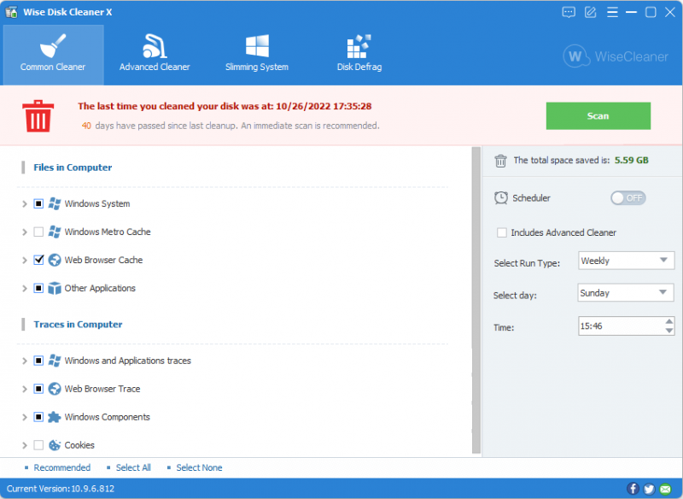This screenshot has height=499, width=683.
Task: Uncheck the Web Browser Cache checkbox
Action: [x=38, y=260]
